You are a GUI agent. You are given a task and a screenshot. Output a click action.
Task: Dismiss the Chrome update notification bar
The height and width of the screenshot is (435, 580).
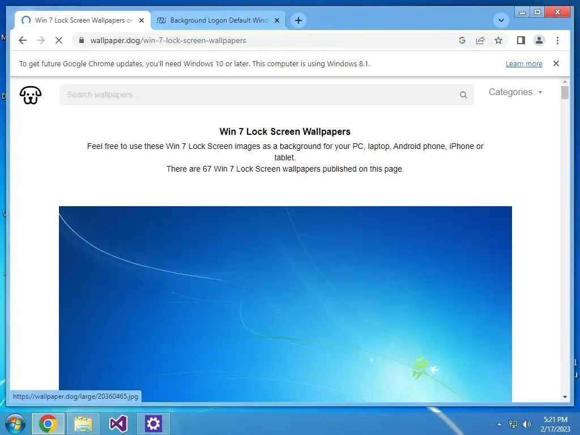pos(556,63)
